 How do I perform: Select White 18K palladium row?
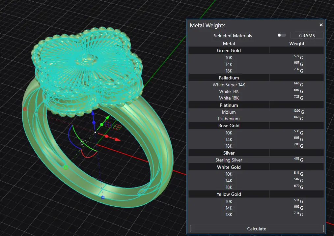coord(256,98)
